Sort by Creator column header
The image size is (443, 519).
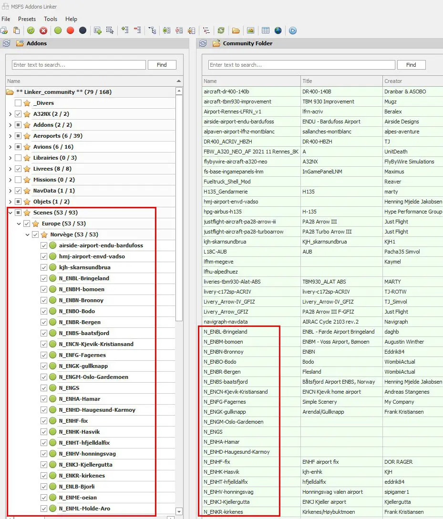pyautogui.click(x=413, y=81)
